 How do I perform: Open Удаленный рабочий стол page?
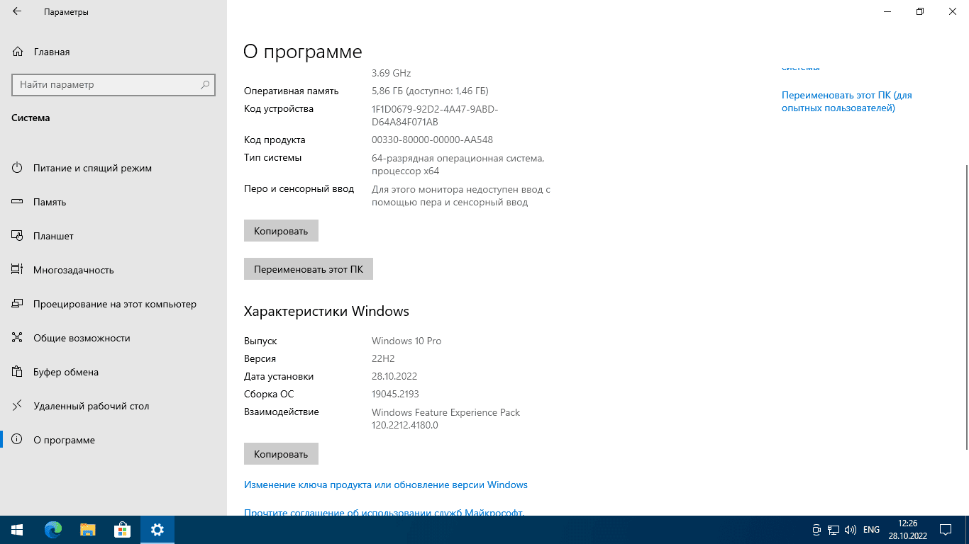[113, 406]
